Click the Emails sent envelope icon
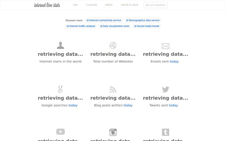The height and width of the screenshot is (141, 226). point(165,46)
